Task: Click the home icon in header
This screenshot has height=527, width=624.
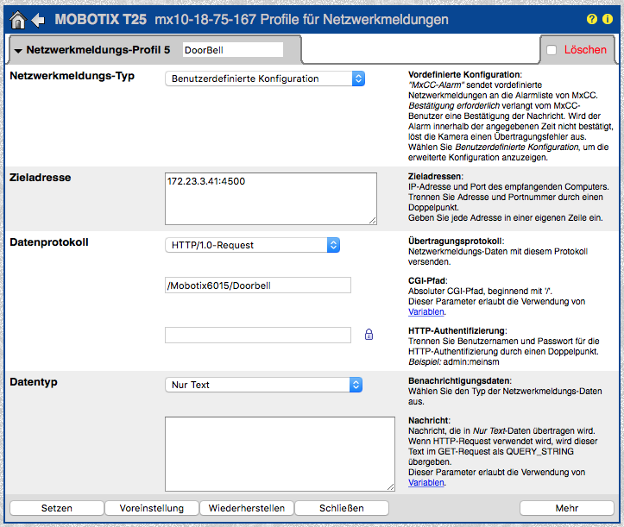Action: (x=17, y=18)
